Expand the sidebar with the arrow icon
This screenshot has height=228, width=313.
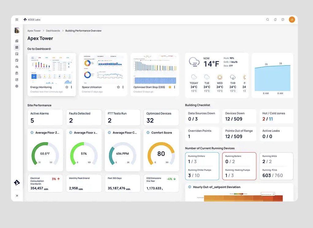point(17,196)
